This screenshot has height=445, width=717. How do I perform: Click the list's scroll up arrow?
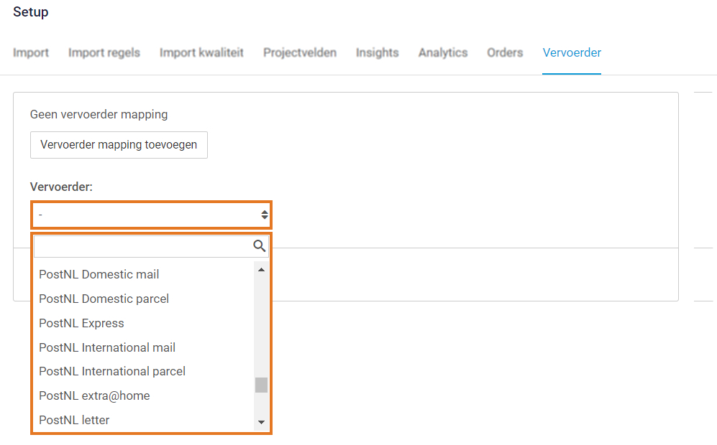coord(261,270)
